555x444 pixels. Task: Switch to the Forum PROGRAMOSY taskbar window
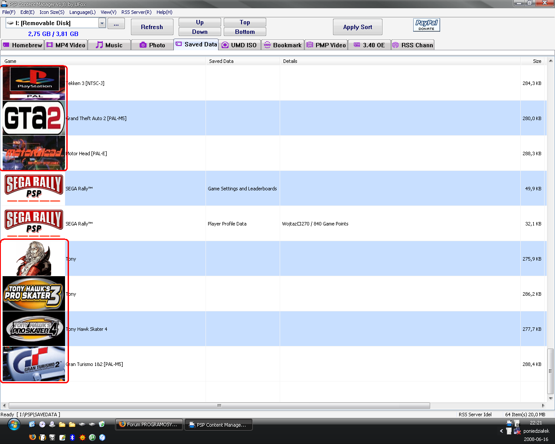pyautogui.click(x=149, y=424)
